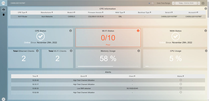
Task: Open info icon on CPU Usage card
Action: [206, 51]
